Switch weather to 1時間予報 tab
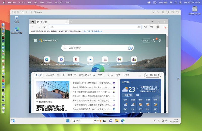Viewport: 202px width, 131px height. coord(128,95)
